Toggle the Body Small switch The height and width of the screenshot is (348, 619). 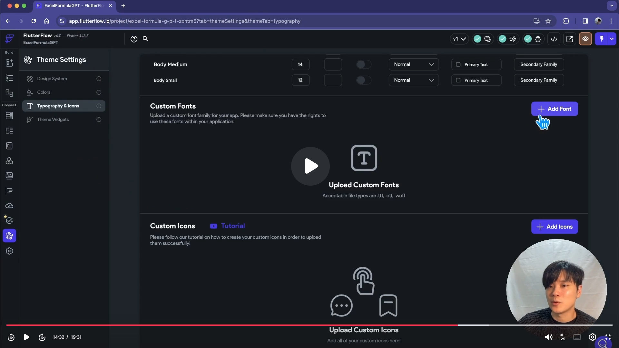[364, 80]
